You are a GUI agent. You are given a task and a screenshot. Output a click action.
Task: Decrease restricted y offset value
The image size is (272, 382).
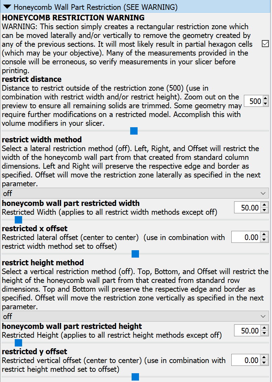265,363
